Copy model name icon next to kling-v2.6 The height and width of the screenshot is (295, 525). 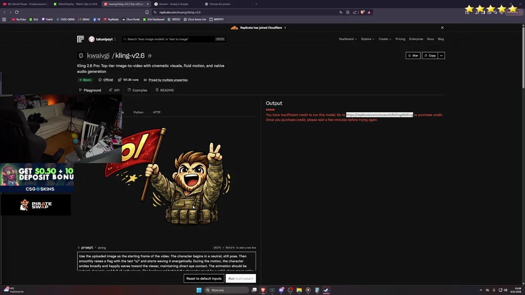coord(150,56)
